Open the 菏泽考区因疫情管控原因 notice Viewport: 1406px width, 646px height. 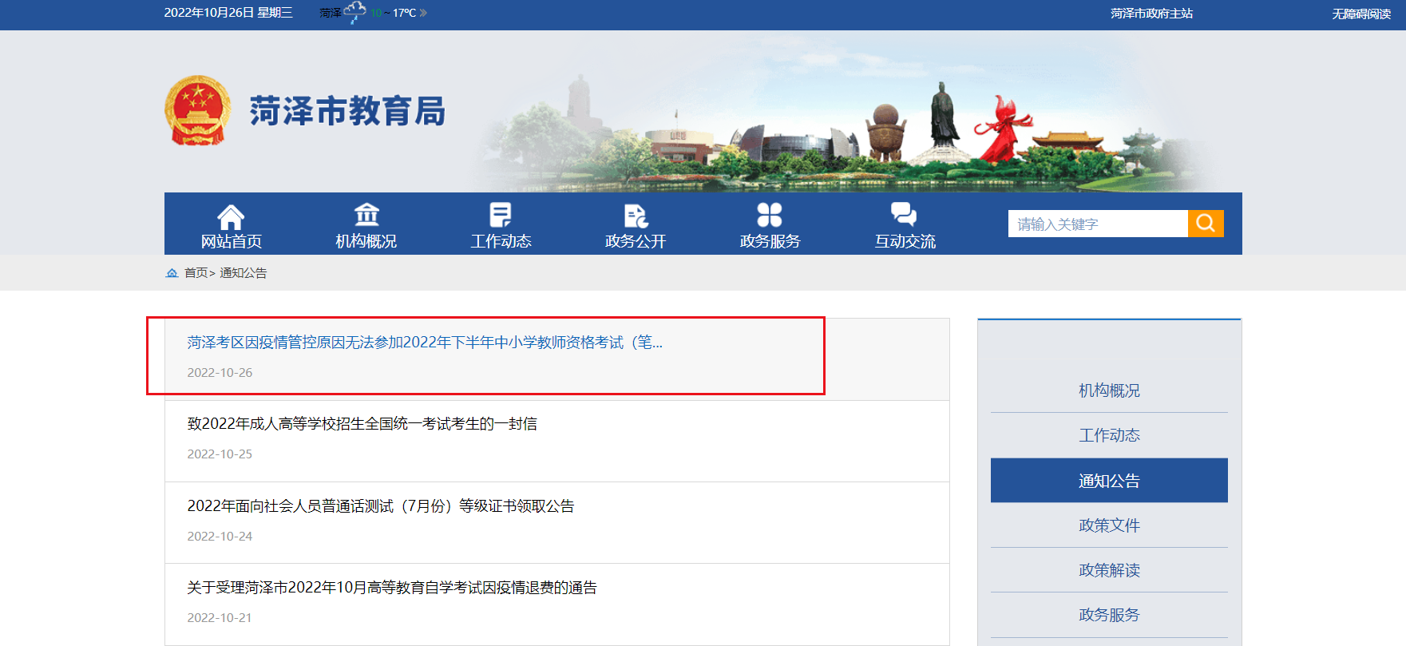pyautogui.click(x=425, y=343)
